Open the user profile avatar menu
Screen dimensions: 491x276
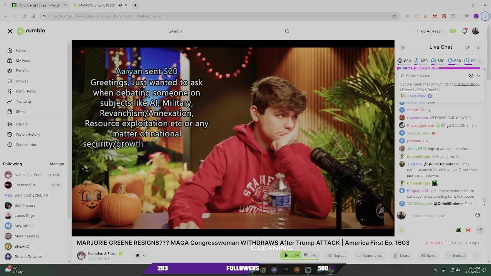(476, 31)
